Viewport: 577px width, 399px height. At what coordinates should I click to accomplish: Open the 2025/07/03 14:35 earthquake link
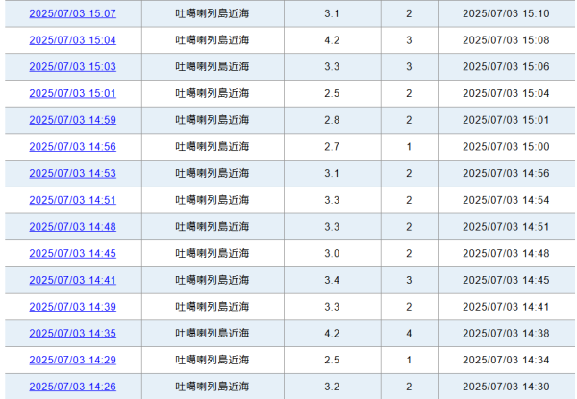pyautogui.click(x=72, y=334)
